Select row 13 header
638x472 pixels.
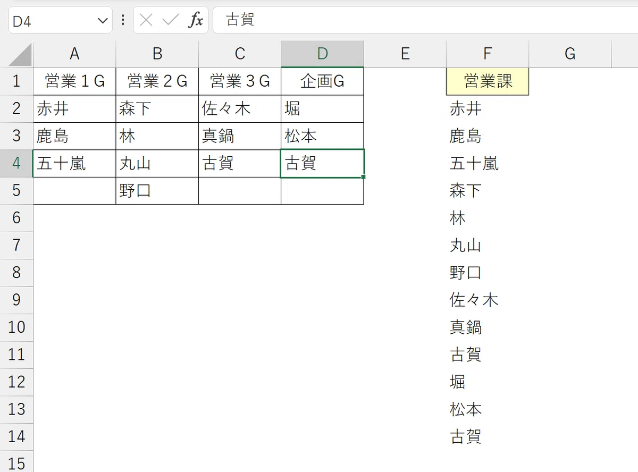(16, 409)
